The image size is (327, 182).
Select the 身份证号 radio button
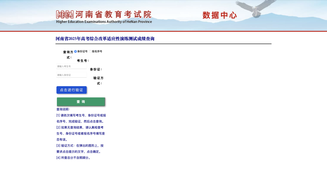pos(75,51)
